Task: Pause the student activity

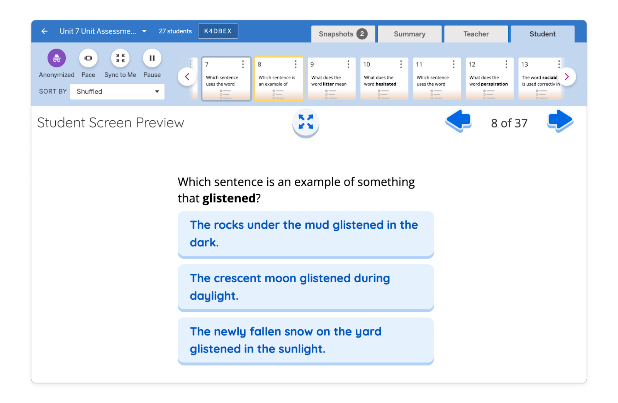Action: click(x=152, y=58)
